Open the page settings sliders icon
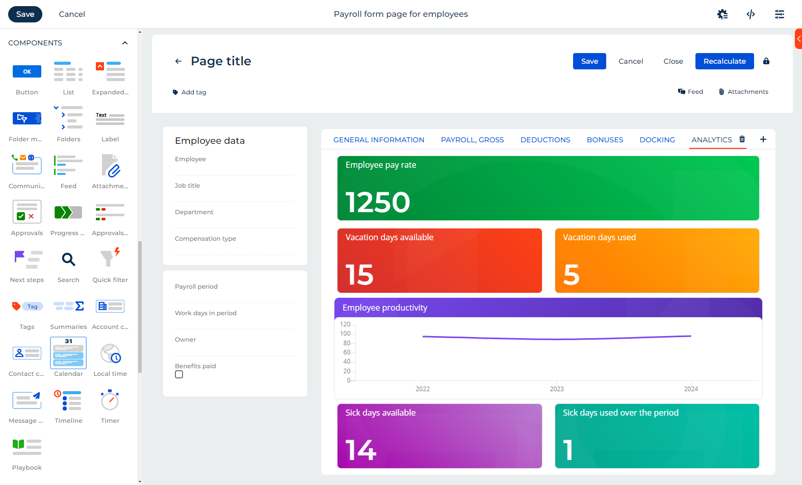The width and height of the screenshot is (802, 485). coord(780,14)
